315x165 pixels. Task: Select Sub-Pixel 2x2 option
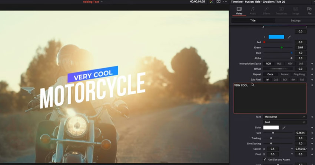click(276, 80)
